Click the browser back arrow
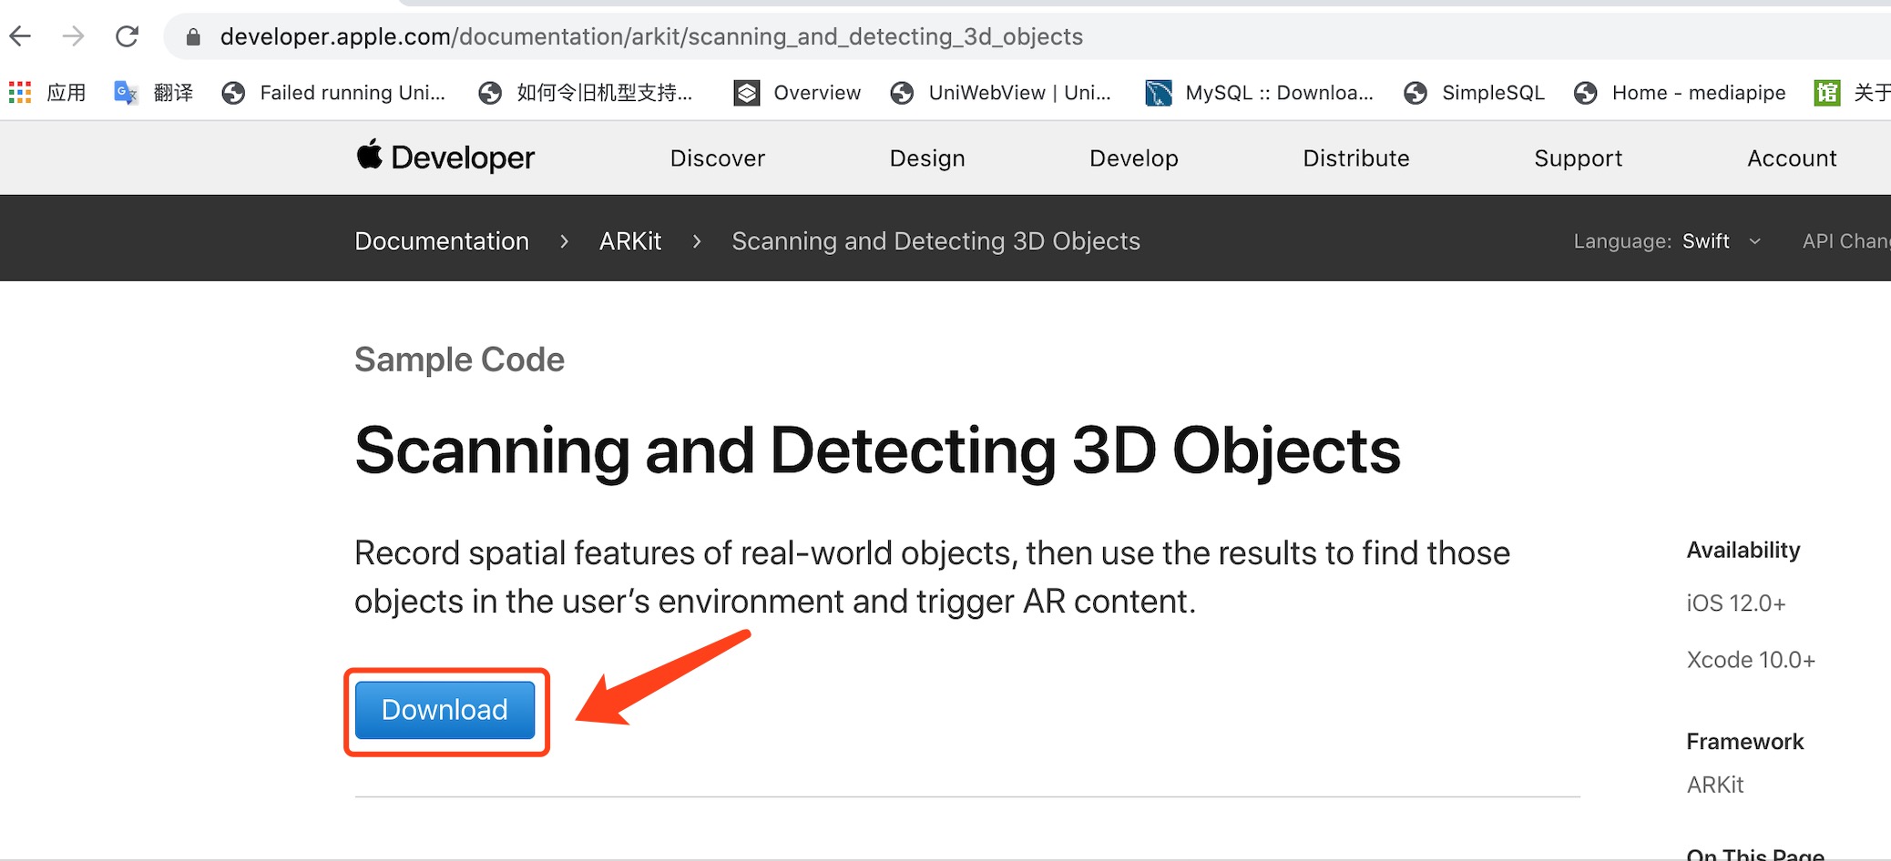The image size is (1891, 861). point(20,36)
